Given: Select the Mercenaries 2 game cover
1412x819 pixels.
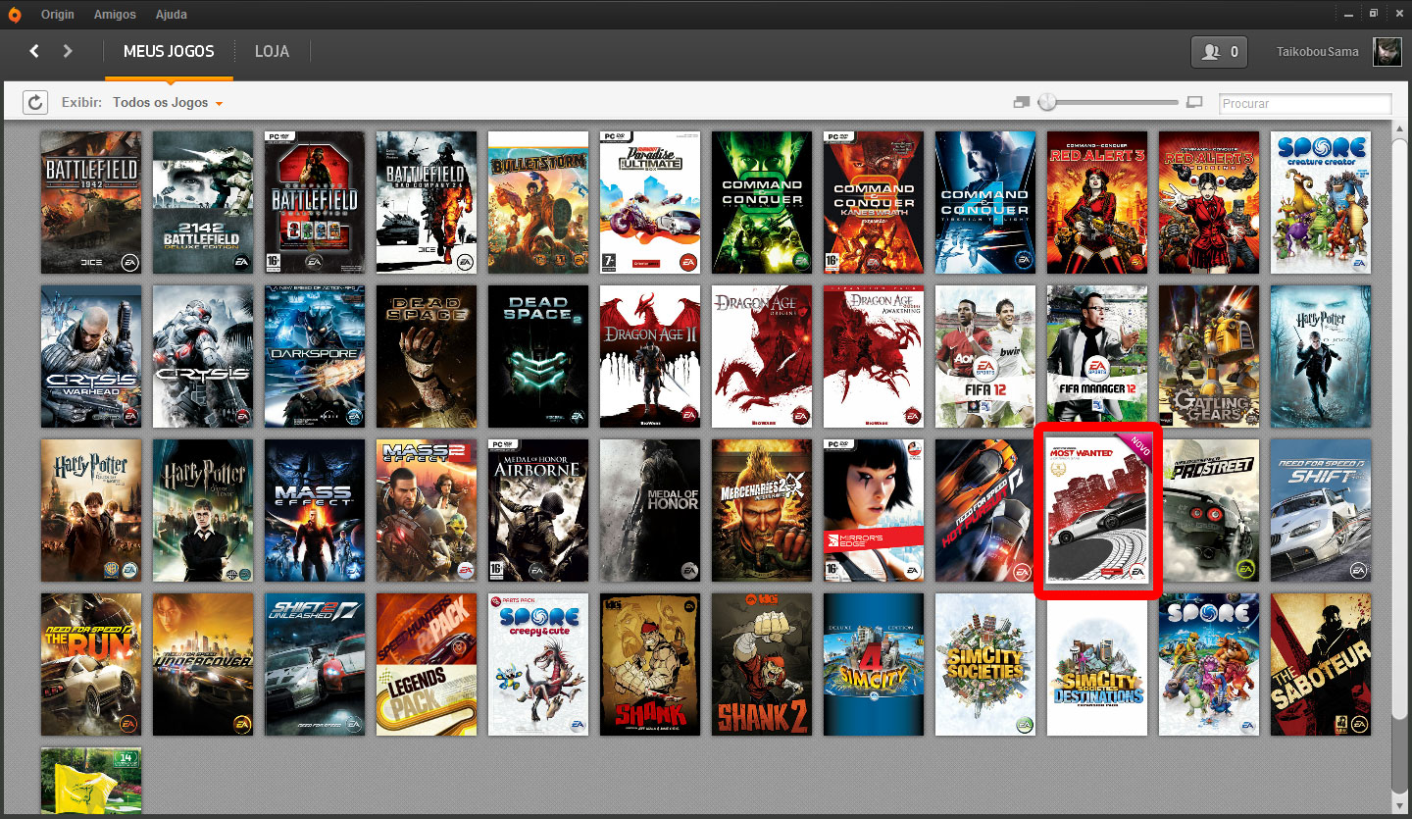Looking at the screenshot, I should coord(762,510).
